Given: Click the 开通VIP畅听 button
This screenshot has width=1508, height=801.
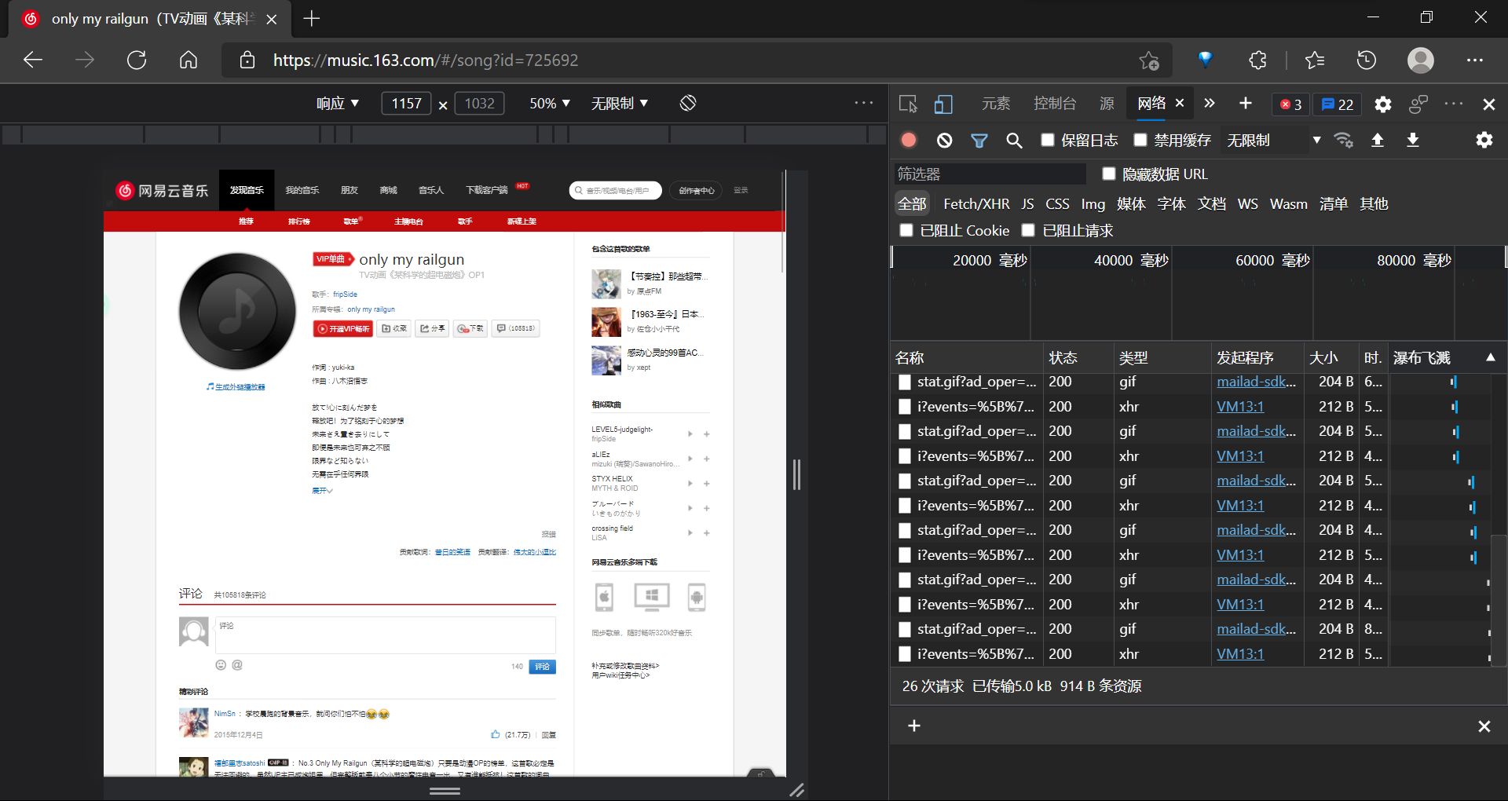Looking at the screenshot, I should pos(343,329).
